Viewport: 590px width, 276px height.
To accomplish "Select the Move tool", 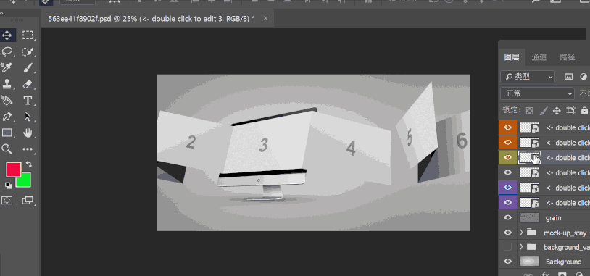I will coord(7,35).
